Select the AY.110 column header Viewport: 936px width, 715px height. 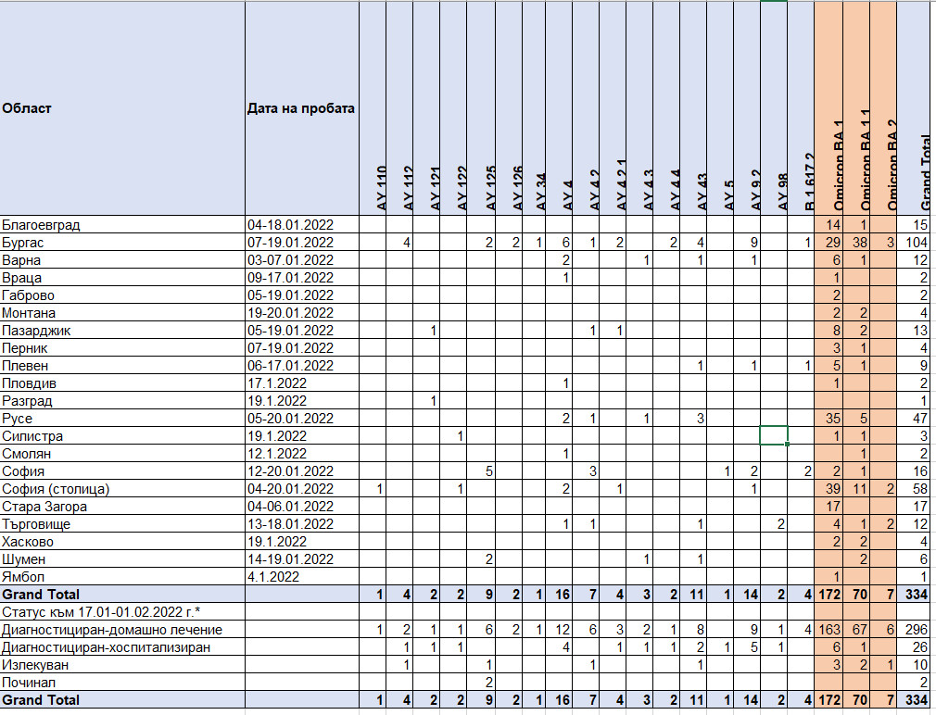coord(373,108)
